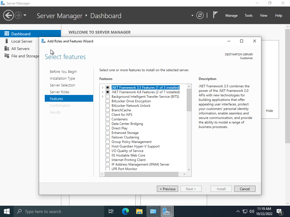Tick the Group Policy Management checkbox
Screen dimensions: 290x217
[x=108, y=142]
